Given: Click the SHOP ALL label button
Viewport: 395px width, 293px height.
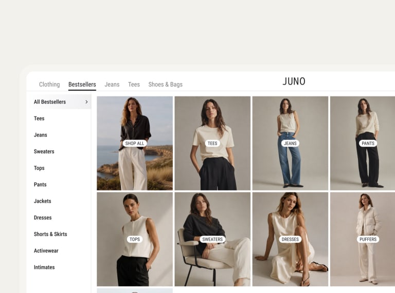Looking at the screenshot, I should [x=135, y=143].
